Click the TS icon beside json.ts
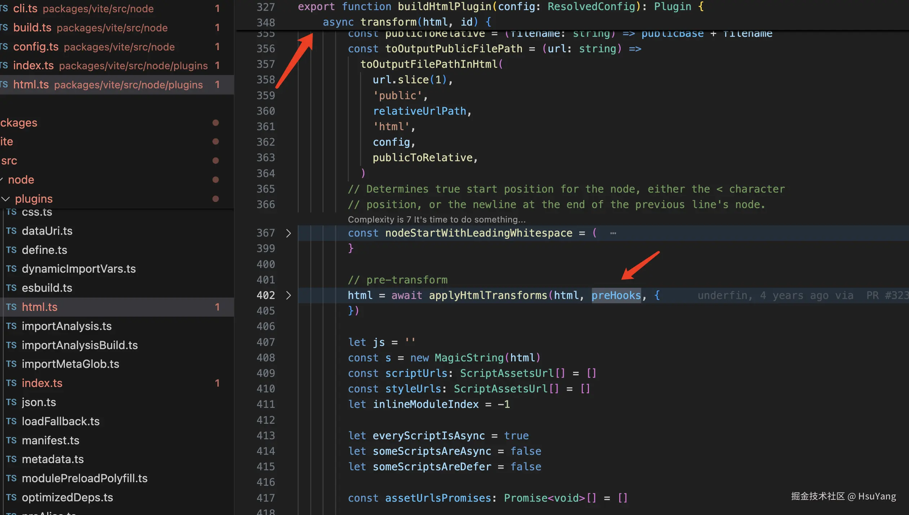Screen dimensions: 909x515 [x=11, y=402]
